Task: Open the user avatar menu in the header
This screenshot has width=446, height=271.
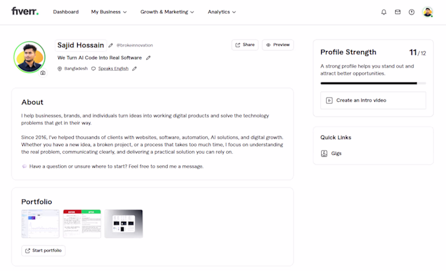Action: coord(428,12)
